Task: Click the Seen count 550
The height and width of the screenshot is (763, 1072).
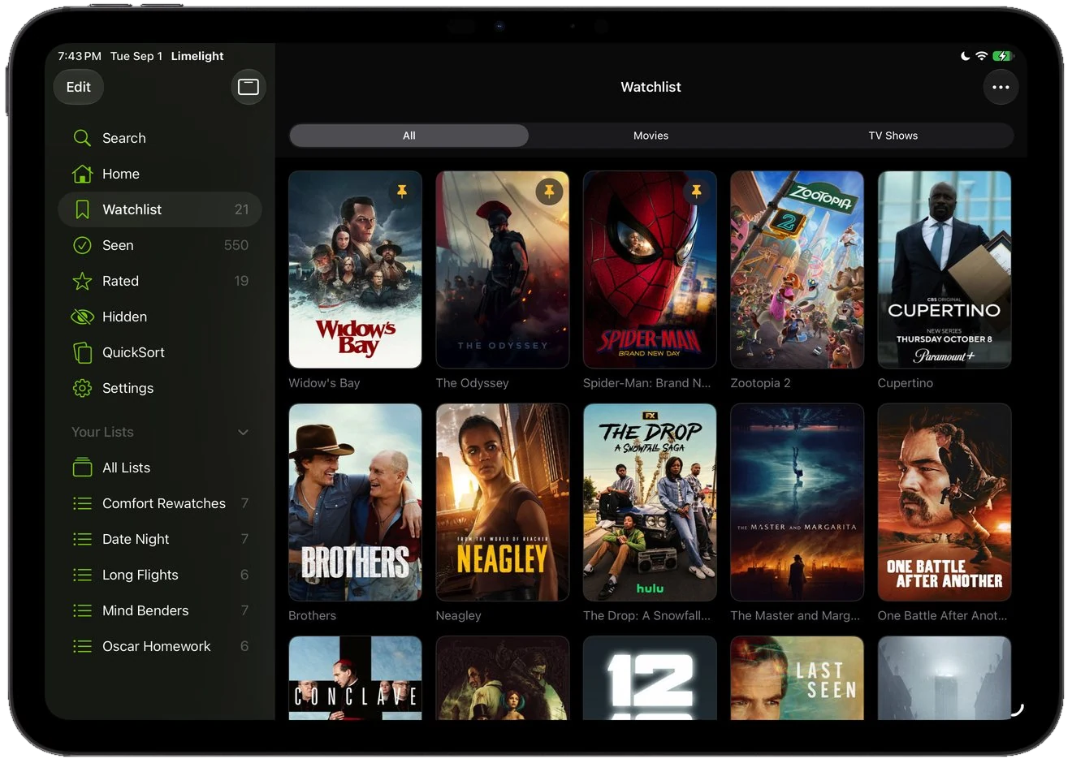Action: [236, 245]
